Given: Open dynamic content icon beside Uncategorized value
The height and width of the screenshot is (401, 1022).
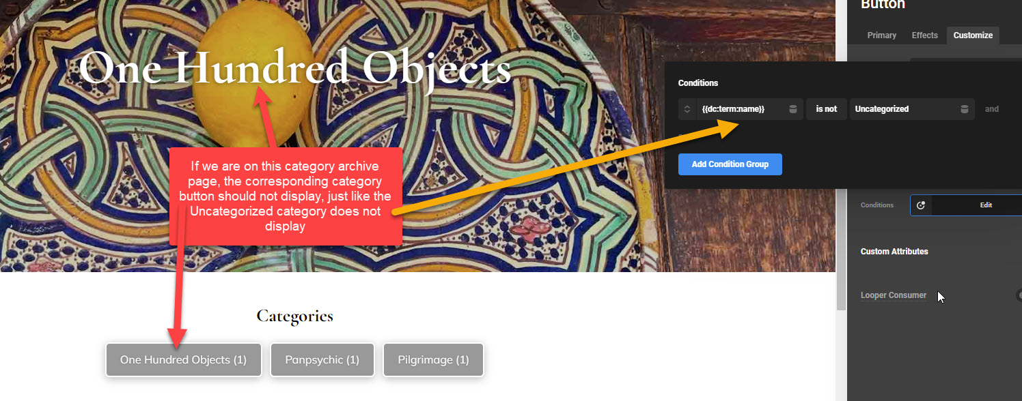Looking at the screenshot, I should (x=965, y=109).
